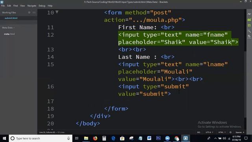Open the HTML language mode dropdown
The width and height of the screenshot is (252, 142).
pyautogui.click(x=222, y=133)
